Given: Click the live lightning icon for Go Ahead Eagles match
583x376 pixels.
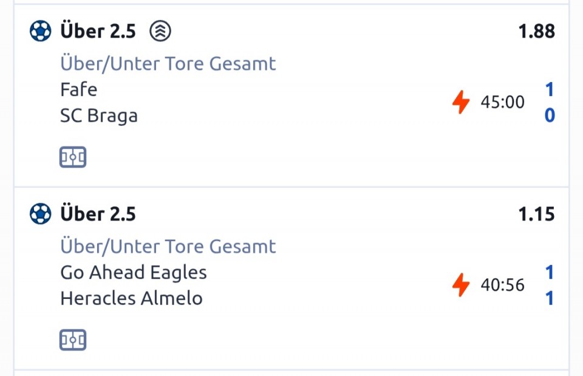Looking at the screenshot, I should 461,285.
